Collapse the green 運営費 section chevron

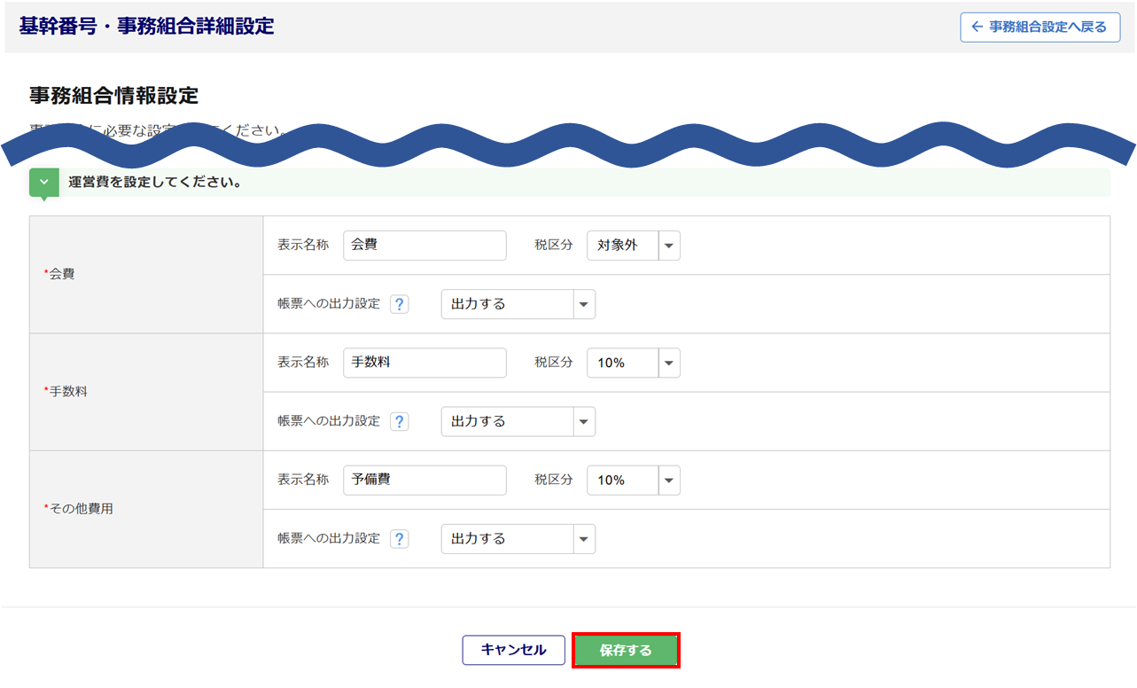[x=44, y=183]
